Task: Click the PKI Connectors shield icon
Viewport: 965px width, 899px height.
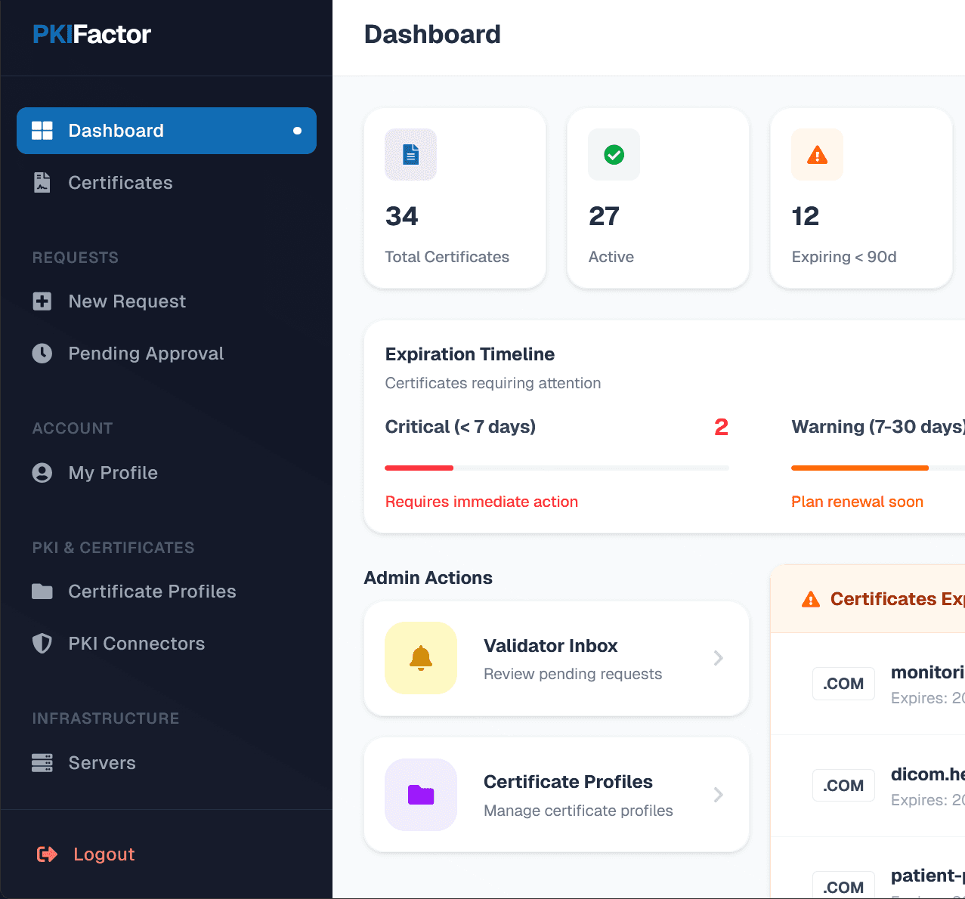Action: (42, 643)
